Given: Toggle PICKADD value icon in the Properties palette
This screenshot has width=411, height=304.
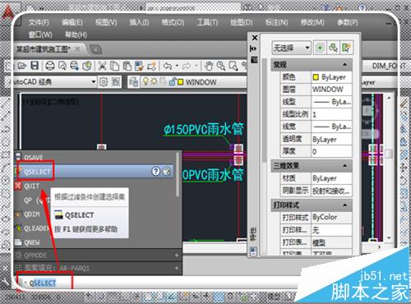Looking at the screenshot, I should [x=320, y=48].
